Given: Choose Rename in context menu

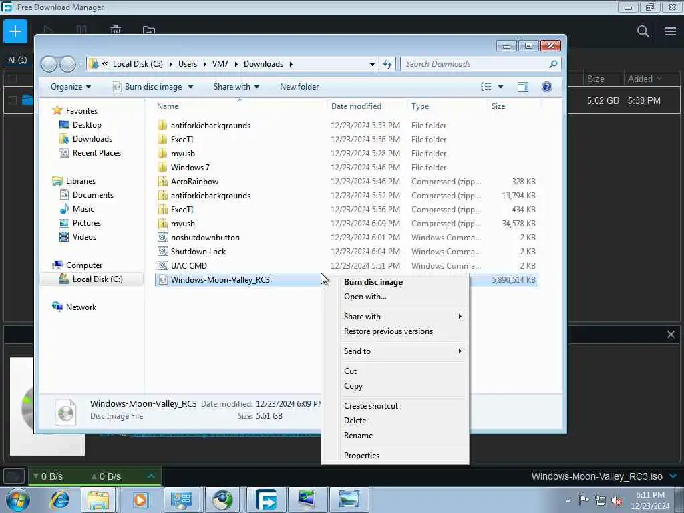Looking at the screenshot, I should click(x=395, y=436).
